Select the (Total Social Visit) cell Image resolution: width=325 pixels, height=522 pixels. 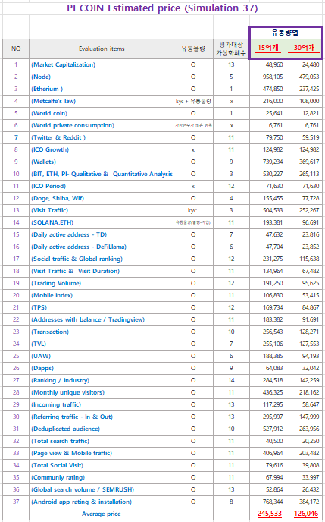tap(102, 466)
